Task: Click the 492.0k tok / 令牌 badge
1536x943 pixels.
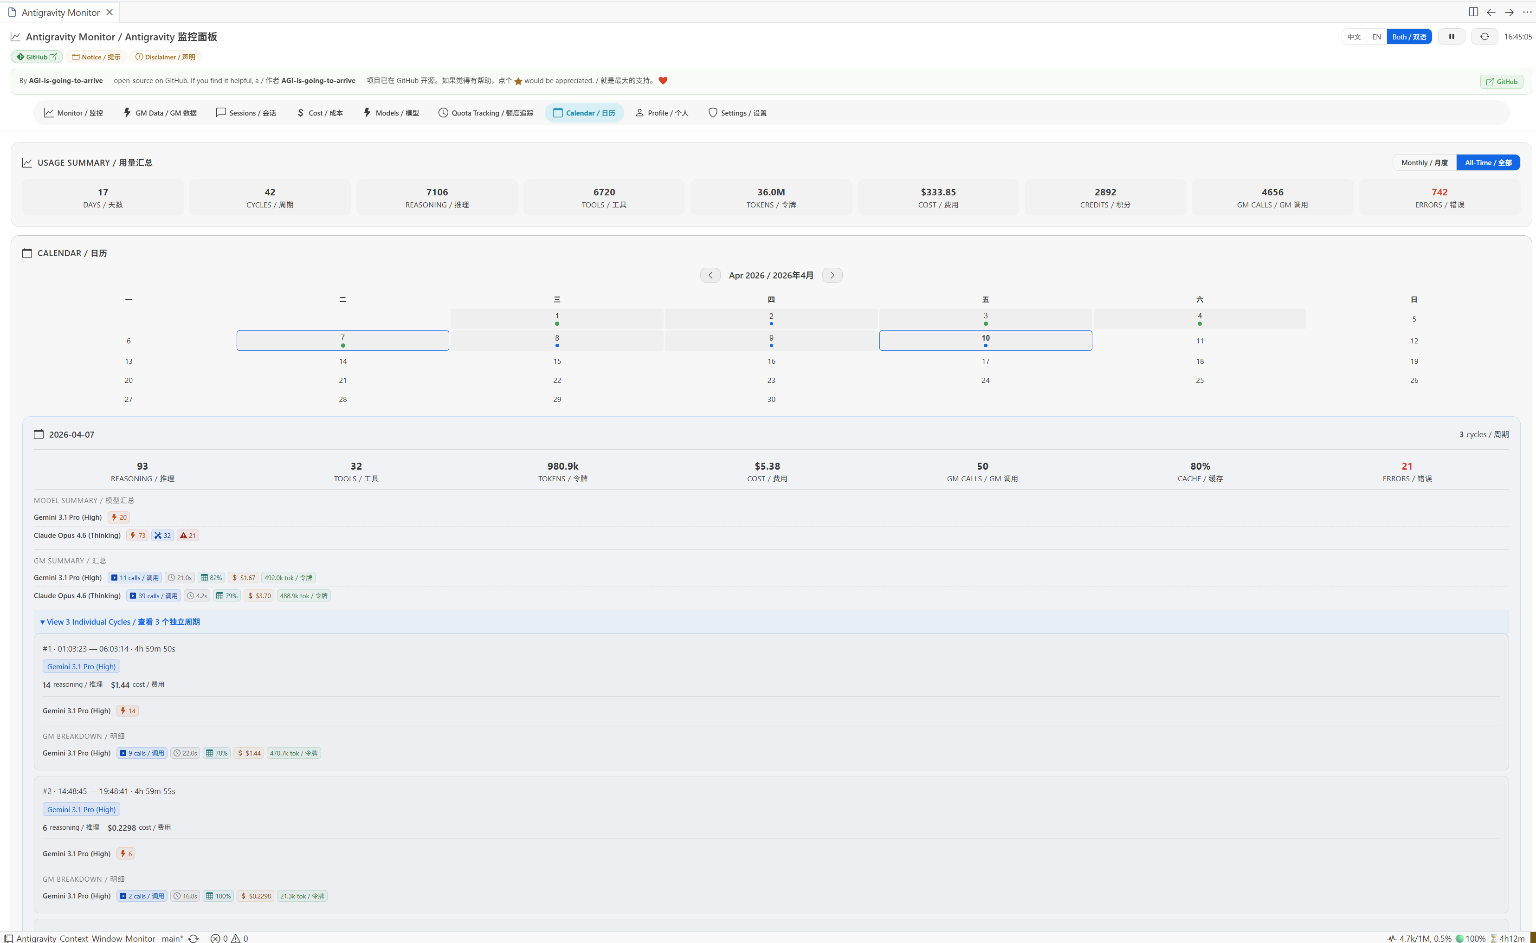Action: point(288,577)
